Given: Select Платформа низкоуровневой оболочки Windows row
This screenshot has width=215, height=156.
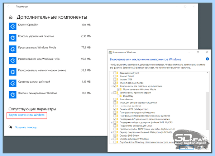Looking at the screenshot, I should tap(145, 116).
